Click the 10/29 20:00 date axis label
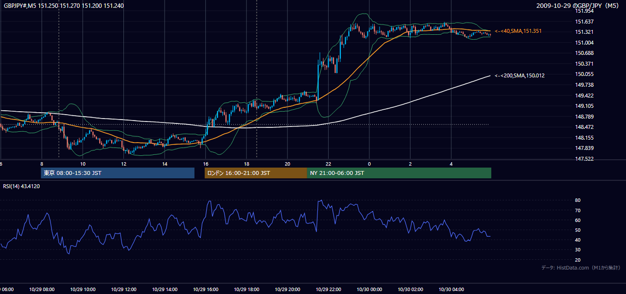This screenshot has height=294, width=626. (288, 289)
